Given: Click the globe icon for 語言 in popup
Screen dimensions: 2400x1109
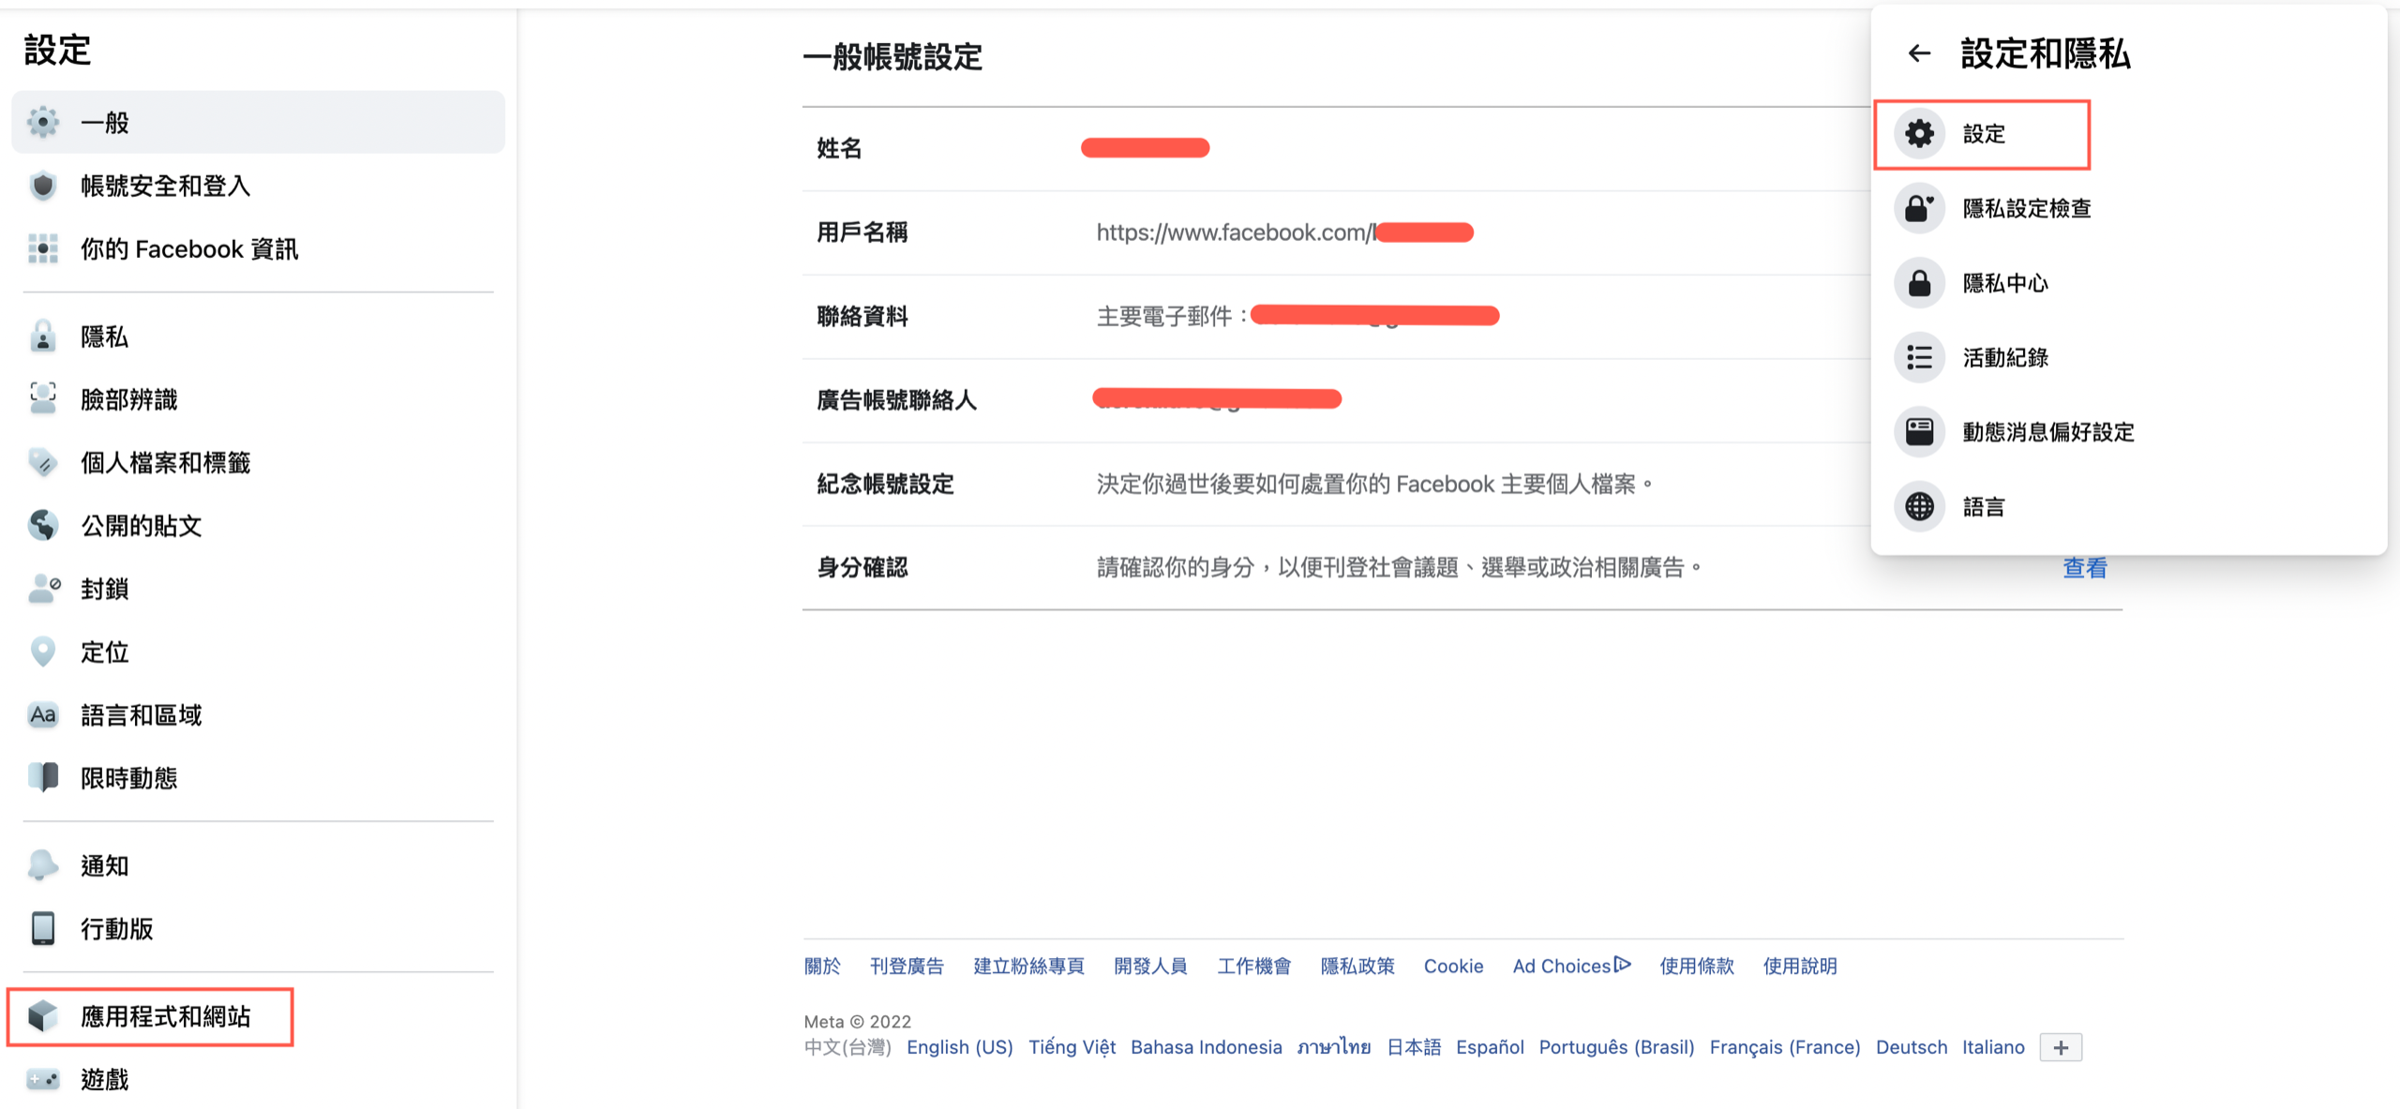Looking at the screenshot, I should (1919, 506).
